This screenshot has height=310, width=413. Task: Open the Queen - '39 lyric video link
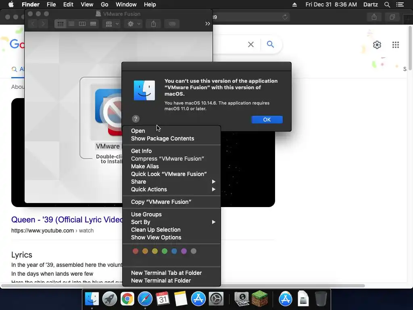(x=67, y=220)
